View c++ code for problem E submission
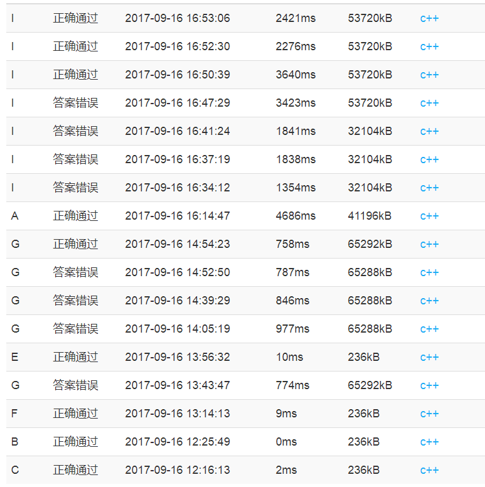 click(x=429, y=357)
